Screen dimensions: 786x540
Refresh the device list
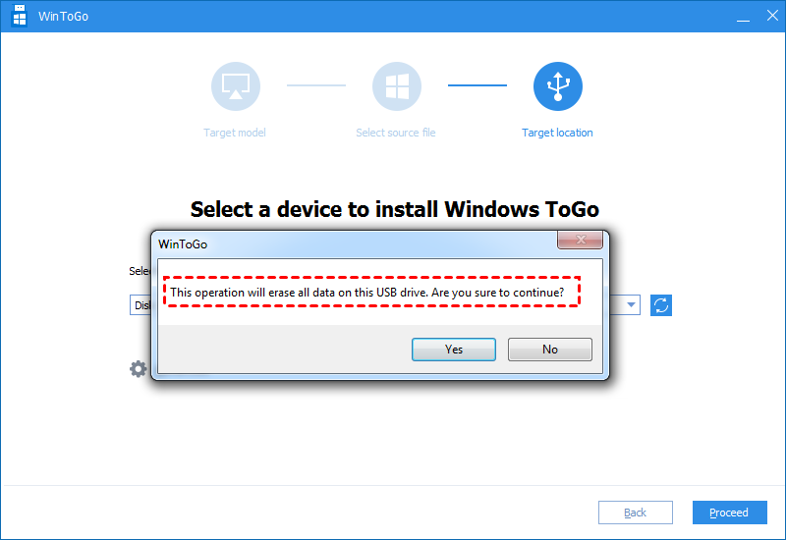[661, 305]
